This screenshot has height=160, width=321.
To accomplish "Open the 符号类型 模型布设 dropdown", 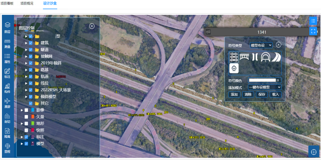I will (x=261, y=45).
